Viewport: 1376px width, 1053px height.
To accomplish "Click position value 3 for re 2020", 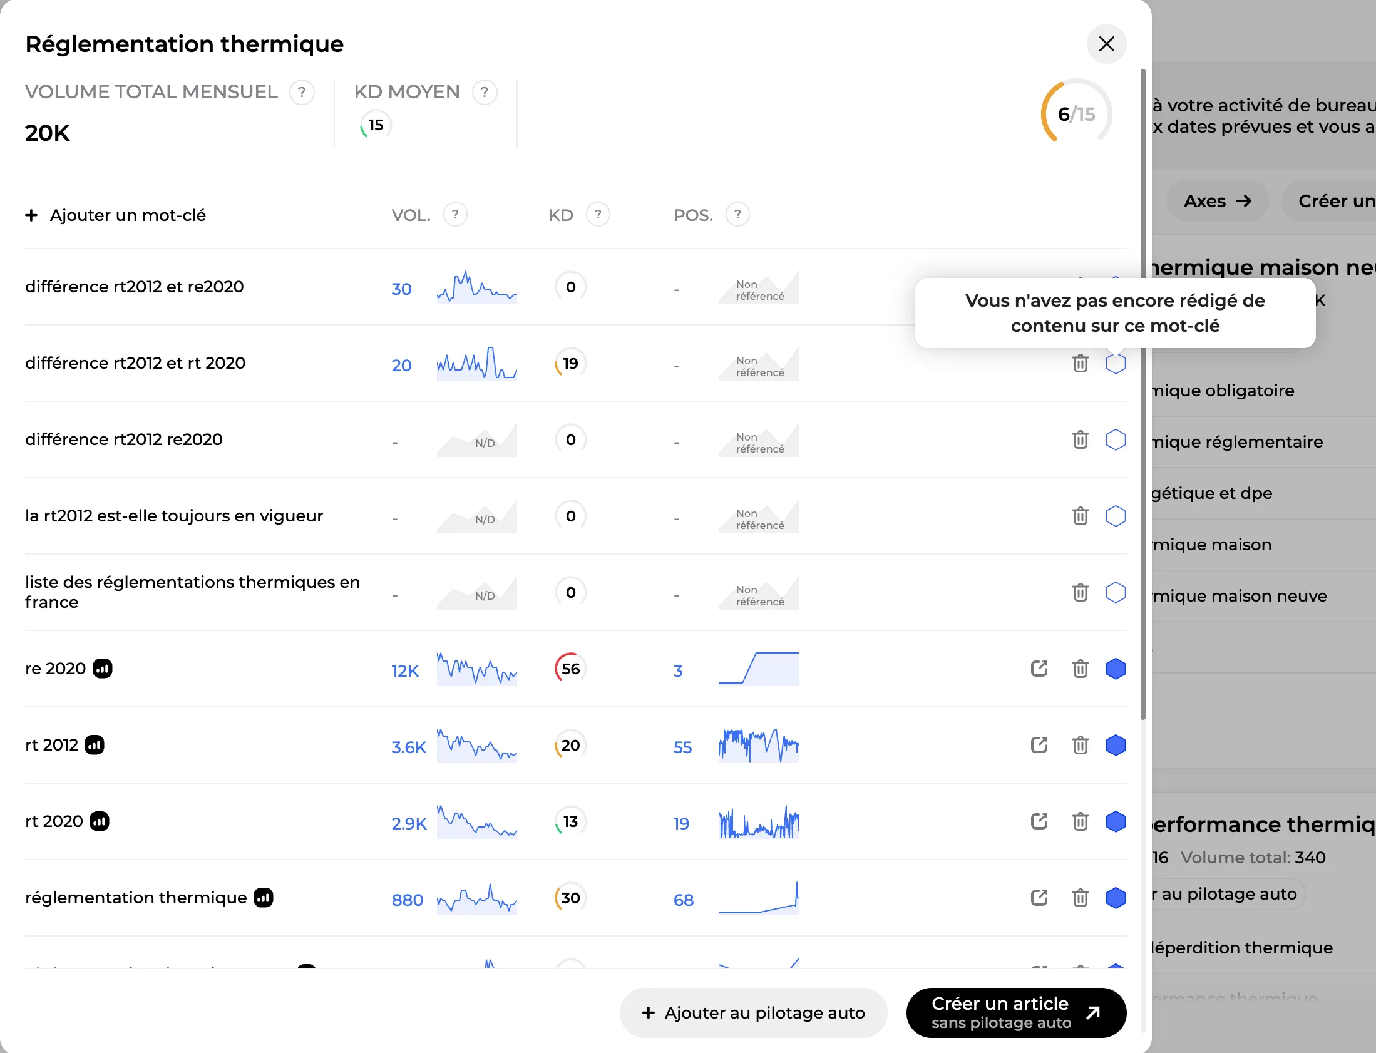I will pos(678,670).
